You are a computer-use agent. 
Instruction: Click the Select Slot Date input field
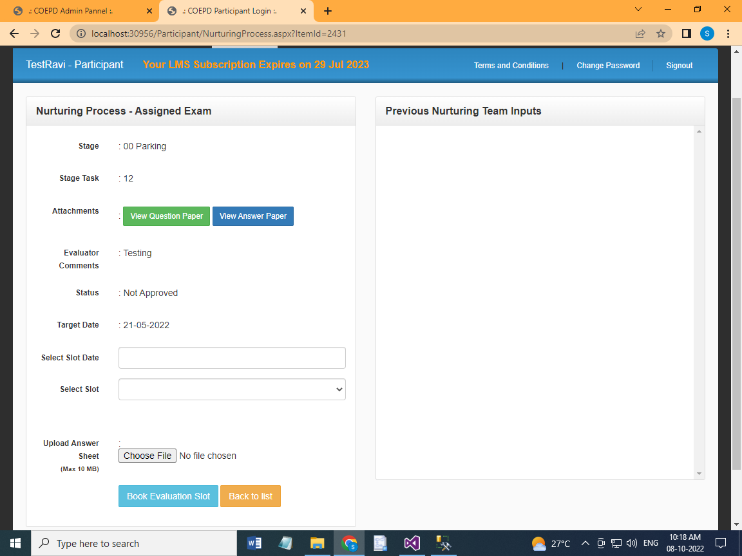(x=232, y=358)
